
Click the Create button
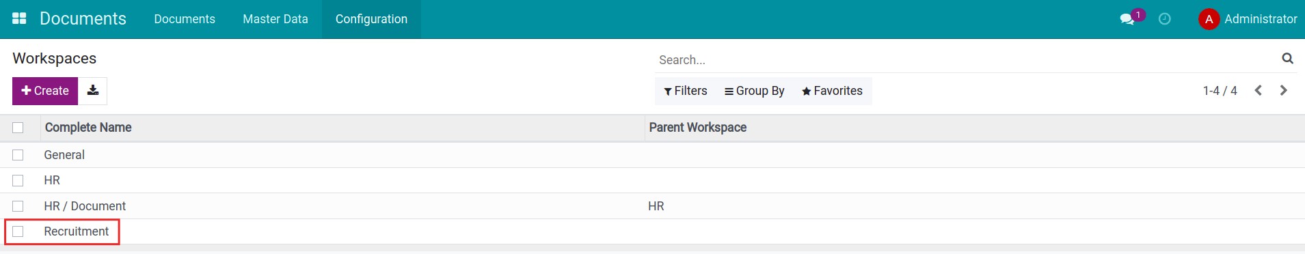(45, 91)
